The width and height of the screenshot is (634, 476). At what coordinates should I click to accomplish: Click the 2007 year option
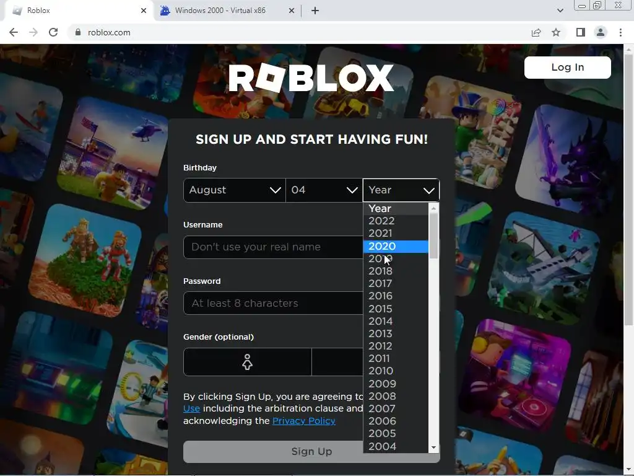(x=396, y=409)
